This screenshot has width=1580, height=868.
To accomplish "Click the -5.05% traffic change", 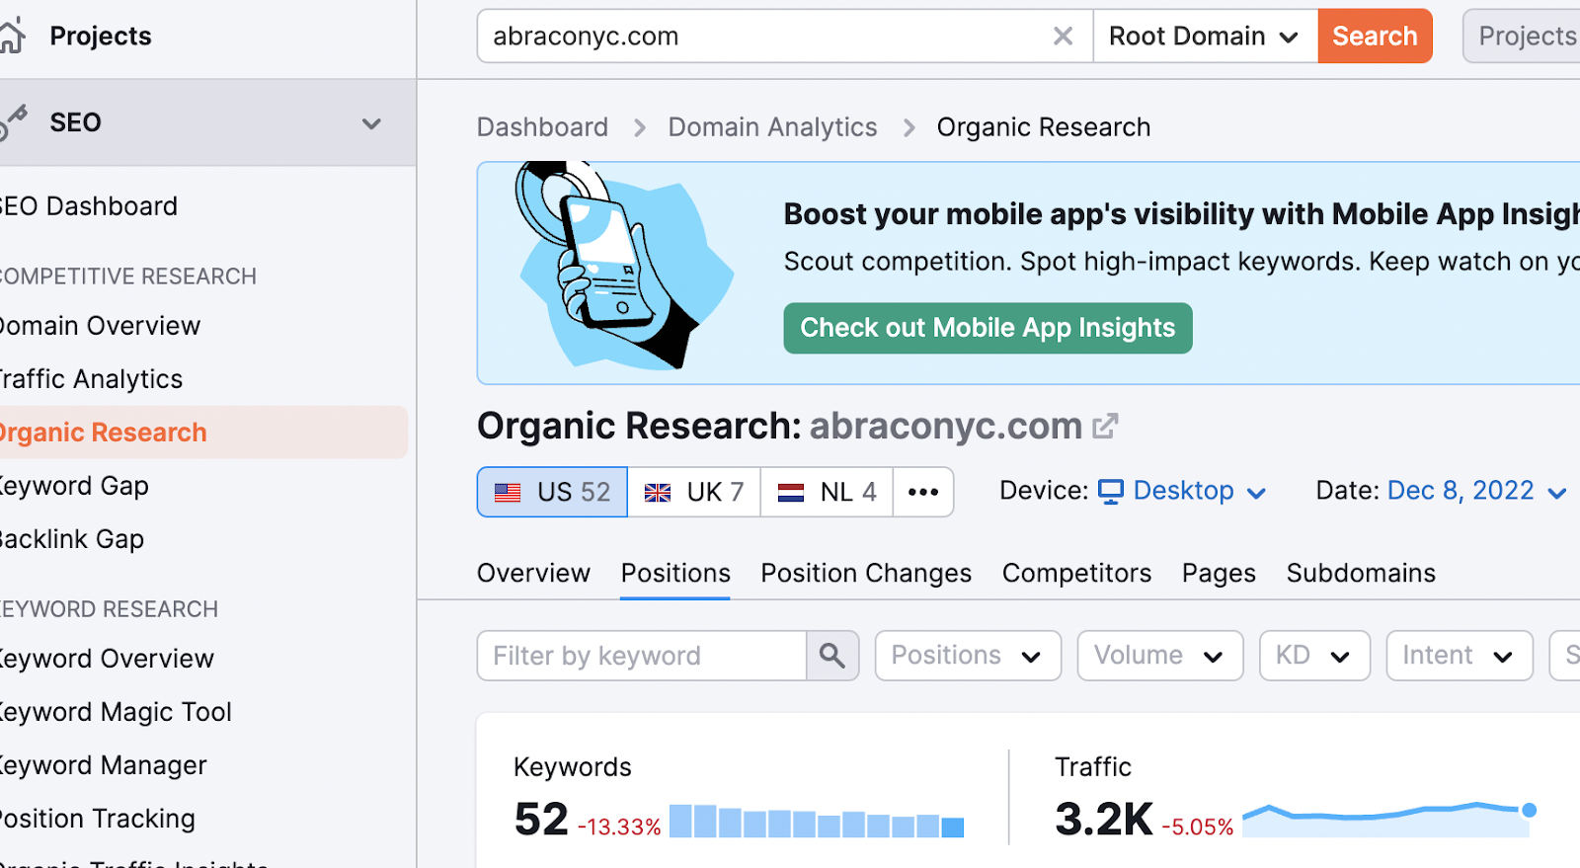I will click(x=1198, y=827).
